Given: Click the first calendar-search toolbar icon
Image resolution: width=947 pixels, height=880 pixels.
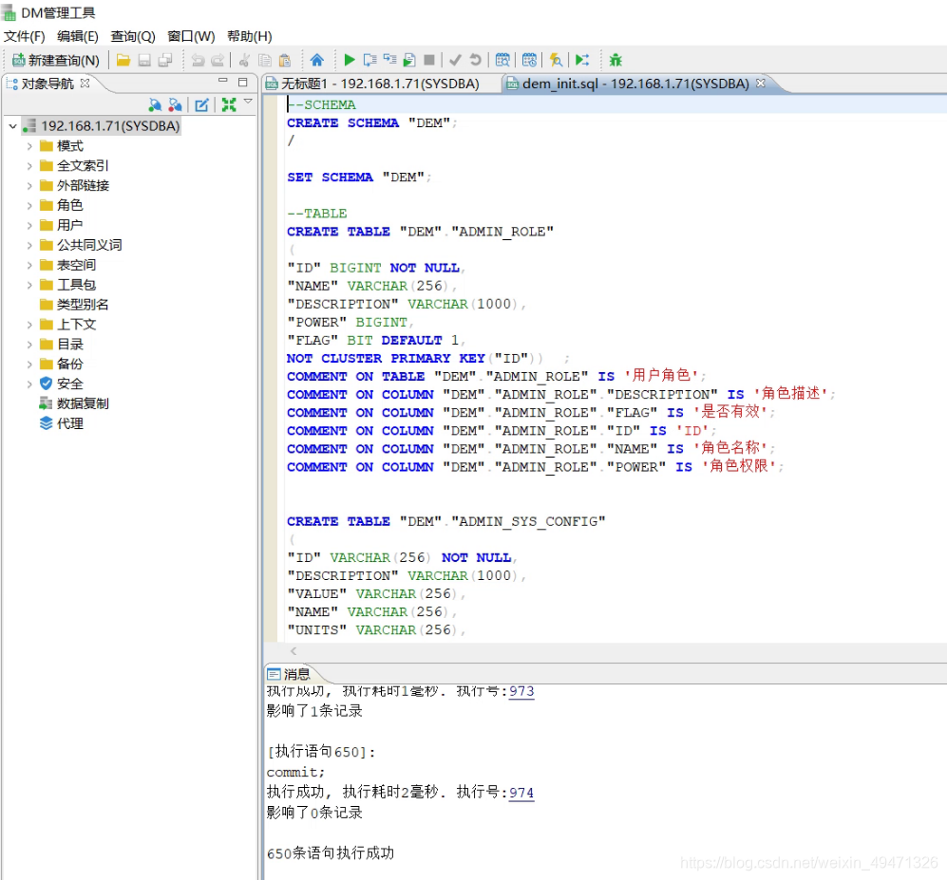Looking at the screenshot, I should pos(502,60).
